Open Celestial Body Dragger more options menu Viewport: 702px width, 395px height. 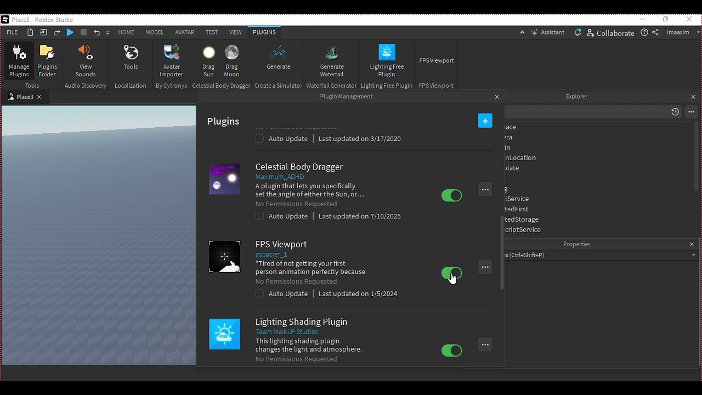485,190
